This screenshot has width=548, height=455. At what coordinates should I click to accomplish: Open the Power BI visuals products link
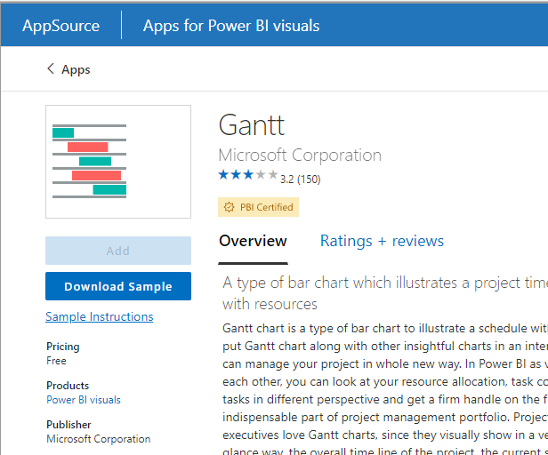[x=84, y=400]
